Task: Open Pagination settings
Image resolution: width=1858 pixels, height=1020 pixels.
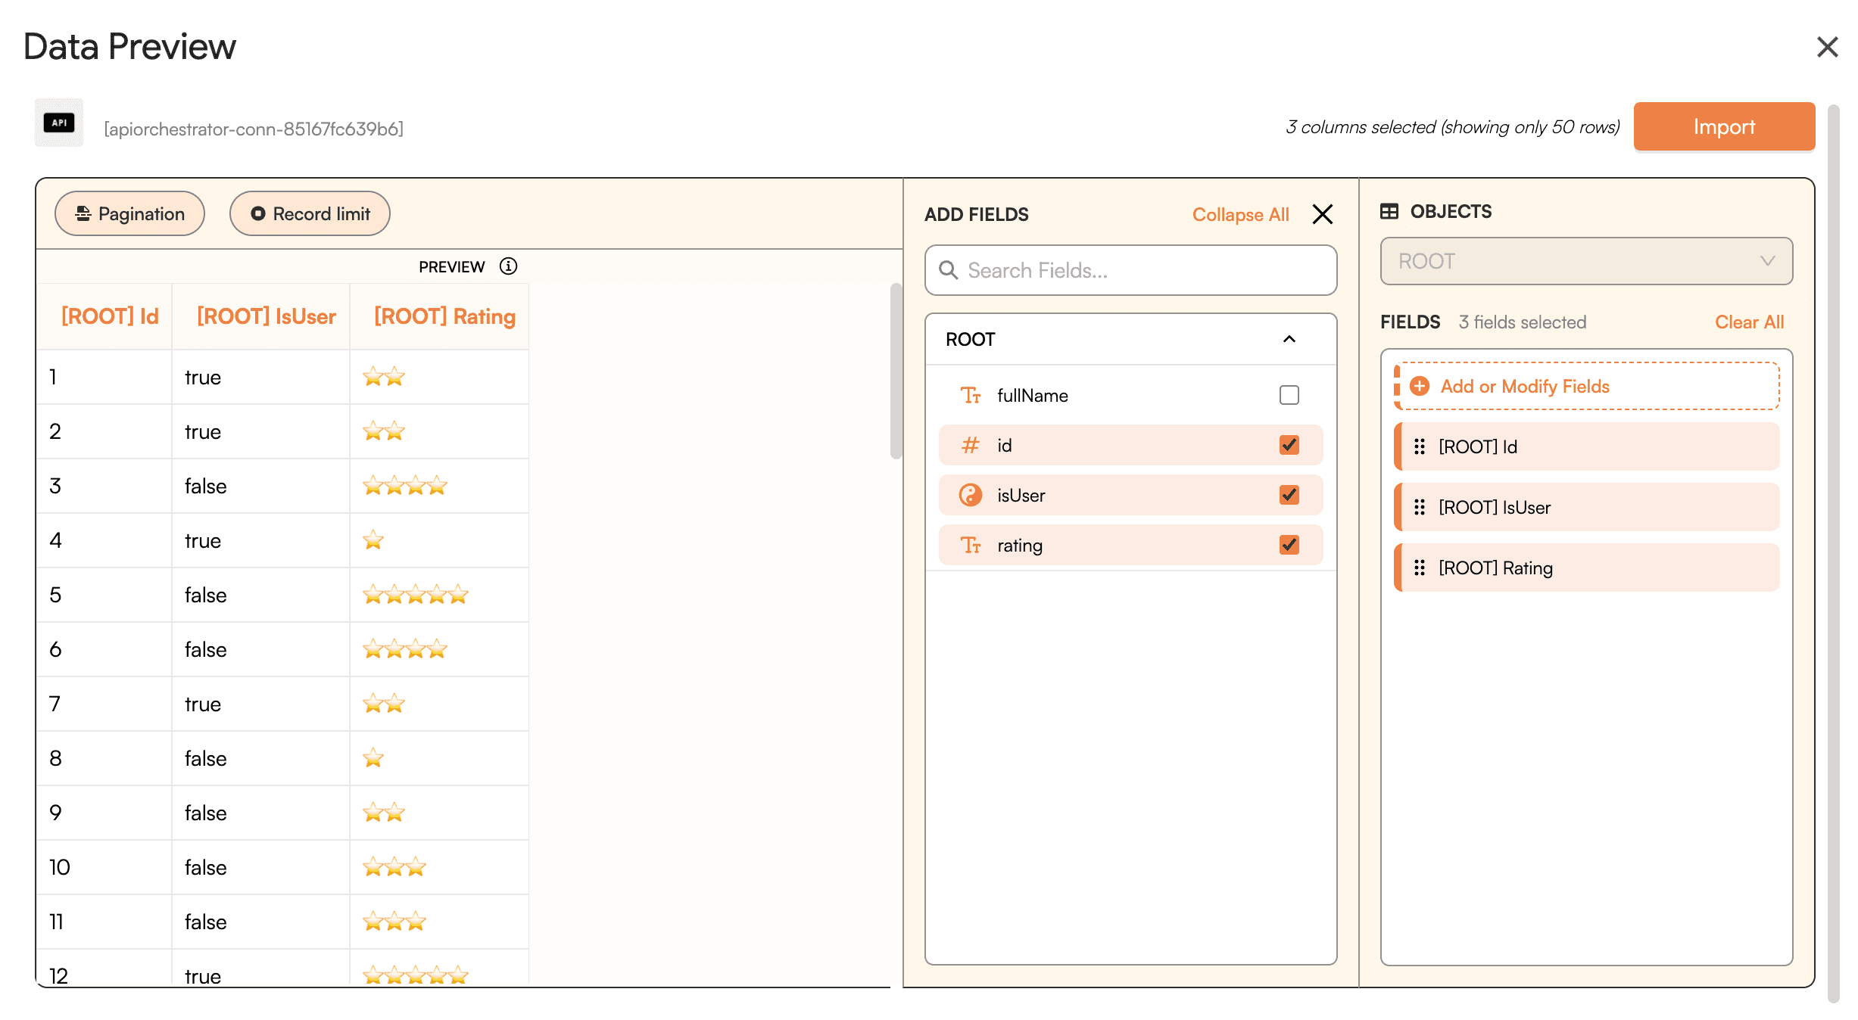Action: (129, 213)
